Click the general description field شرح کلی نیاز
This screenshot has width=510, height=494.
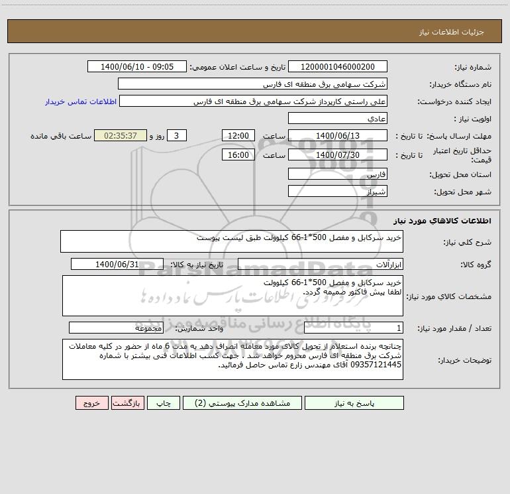232,241
